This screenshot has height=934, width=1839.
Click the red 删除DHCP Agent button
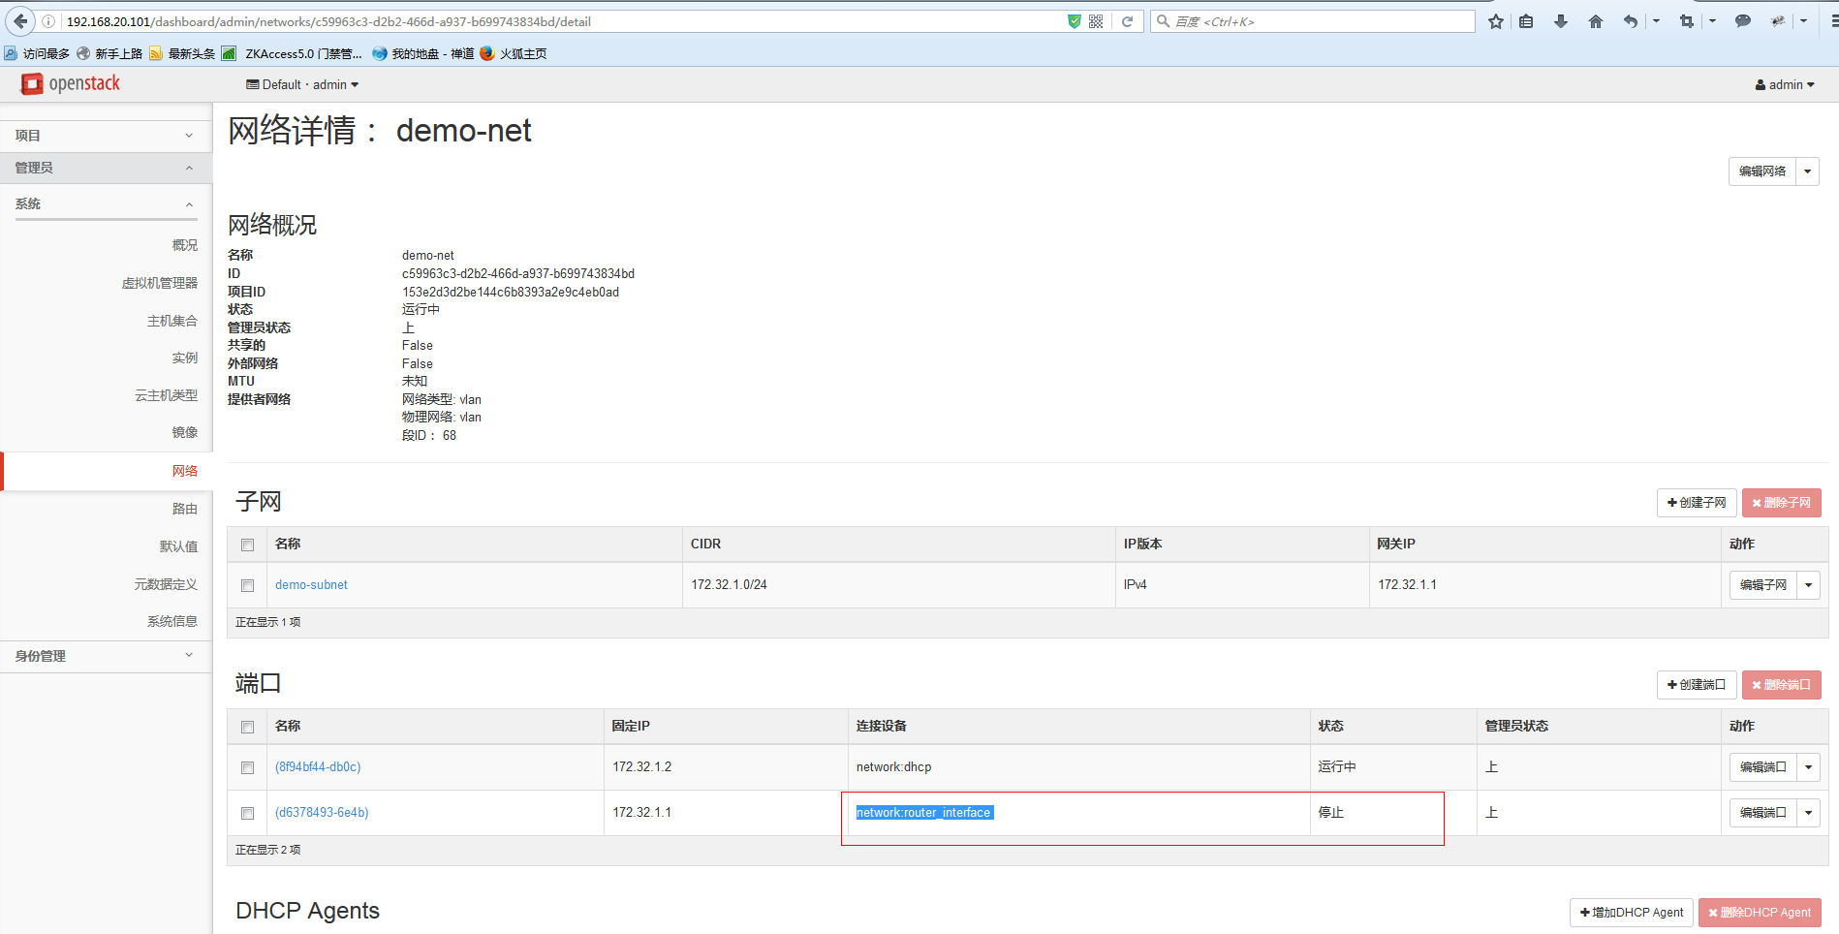1760,913
